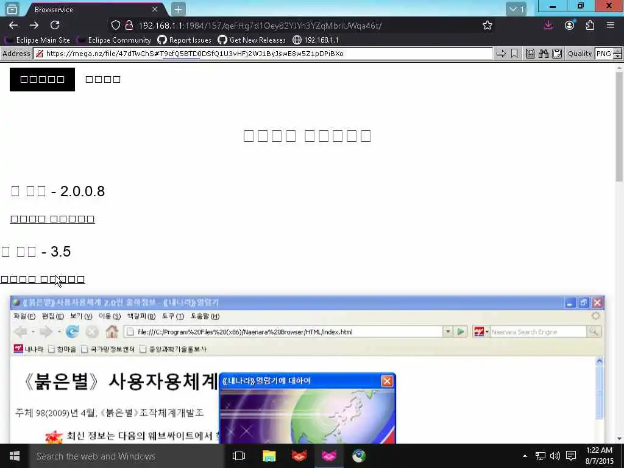624x468 pixels.
Task: Increase quality with the stepper up arrow
Action: point(617,51)
